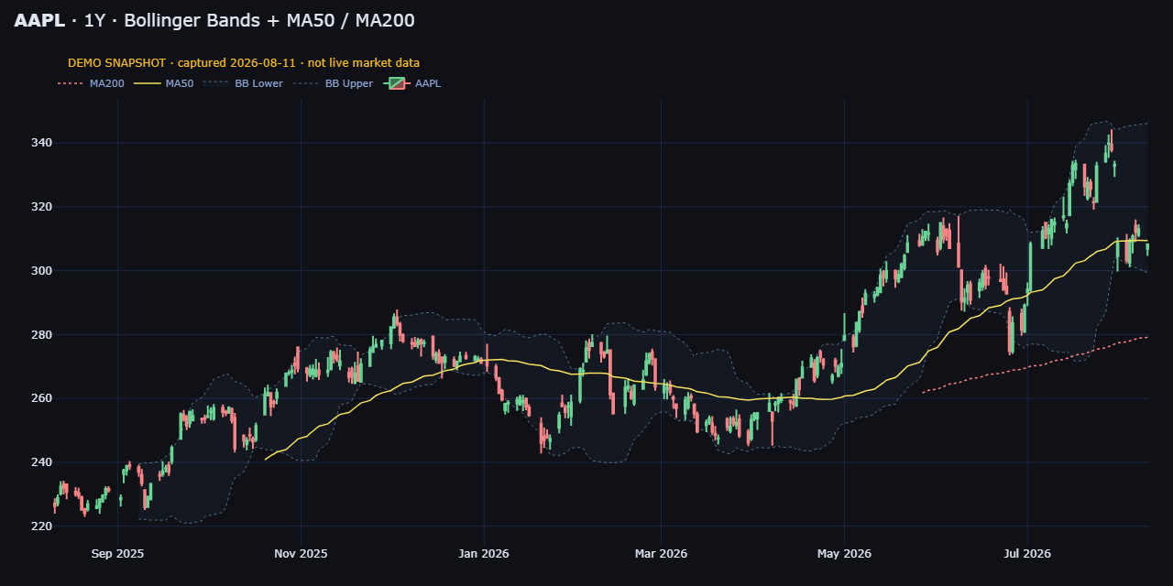Toggle the MA50 legend entry

pos(164,83)
